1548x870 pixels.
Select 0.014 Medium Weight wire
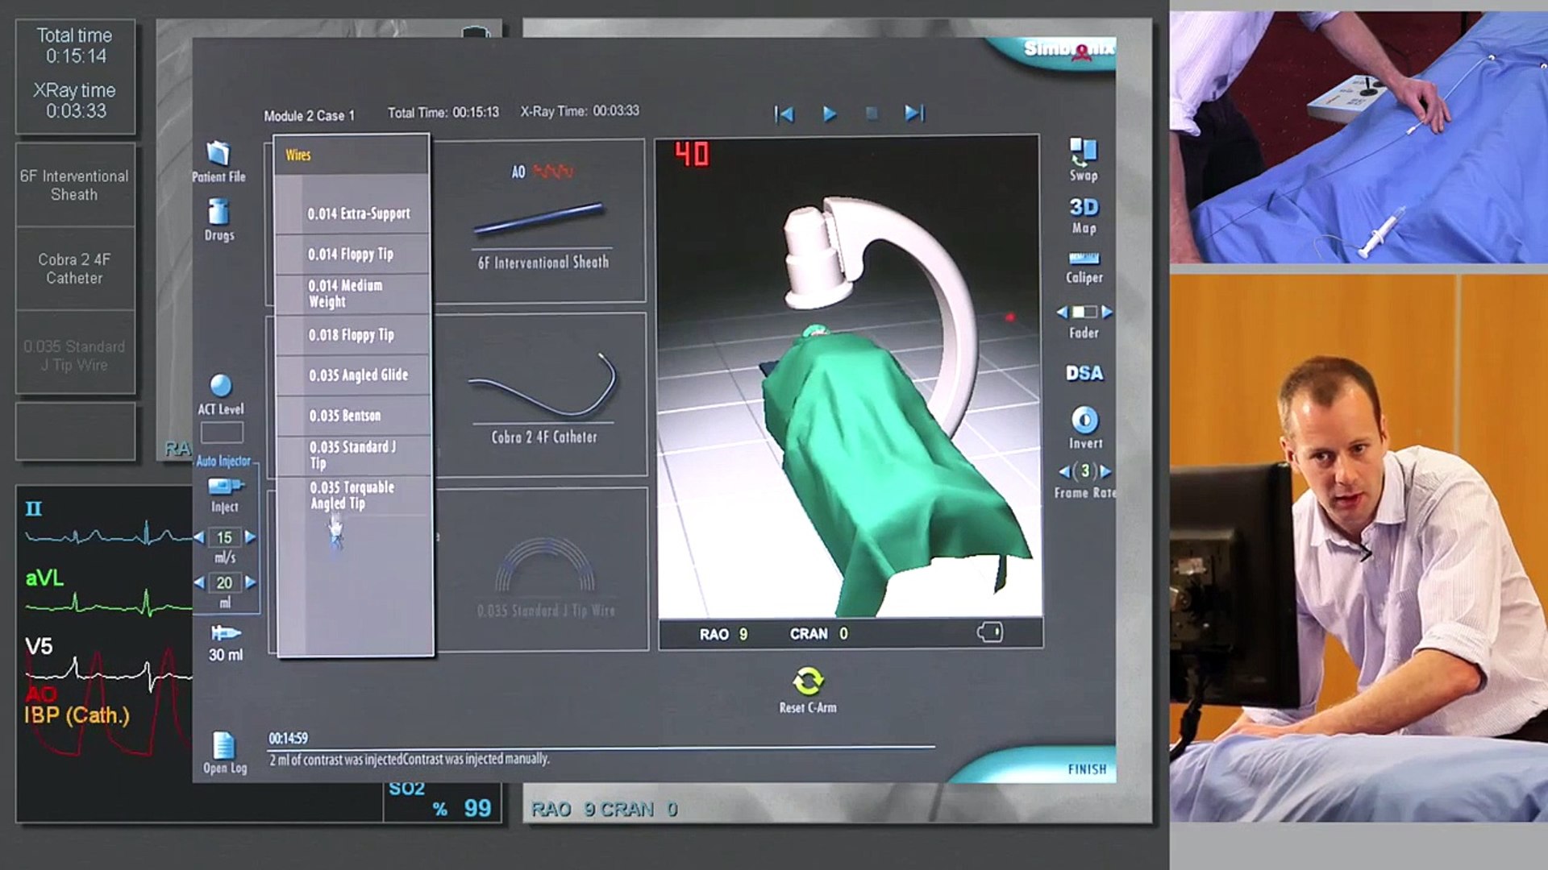tap(353, 293)
